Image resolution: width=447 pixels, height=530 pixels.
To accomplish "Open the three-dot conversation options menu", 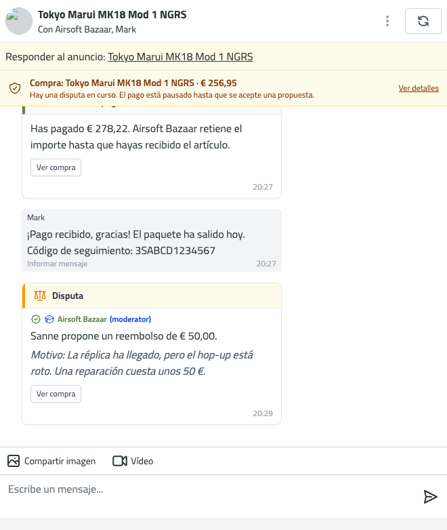I will coord(387,21).
